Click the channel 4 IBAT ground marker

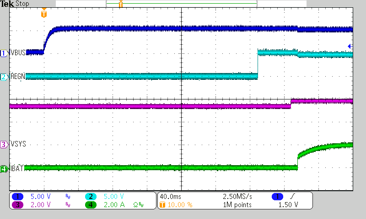[x=4, y=169]
